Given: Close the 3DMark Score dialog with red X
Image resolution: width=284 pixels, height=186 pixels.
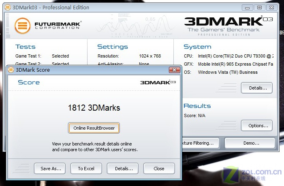Looking at the screenshot, I should (175, 70).
